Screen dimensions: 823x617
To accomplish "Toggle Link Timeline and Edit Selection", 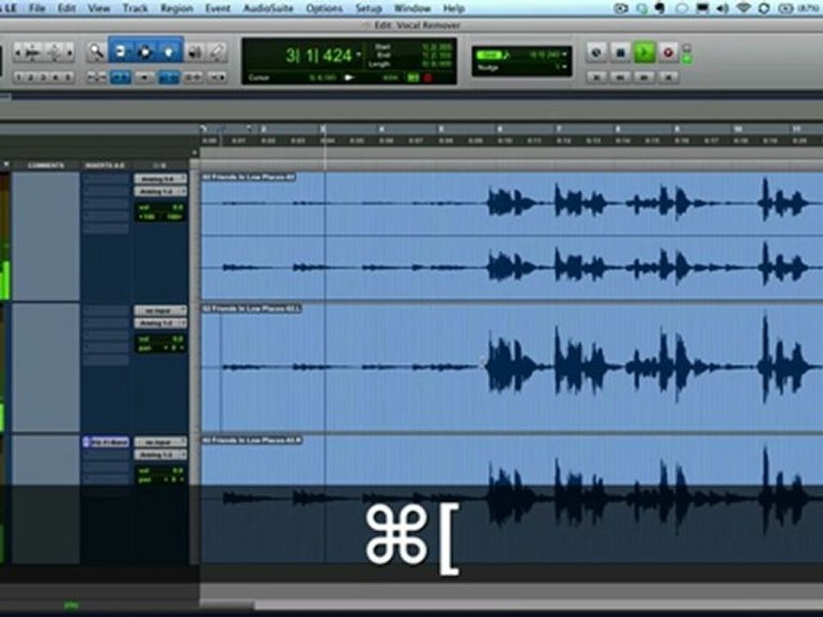I will 169,78.
